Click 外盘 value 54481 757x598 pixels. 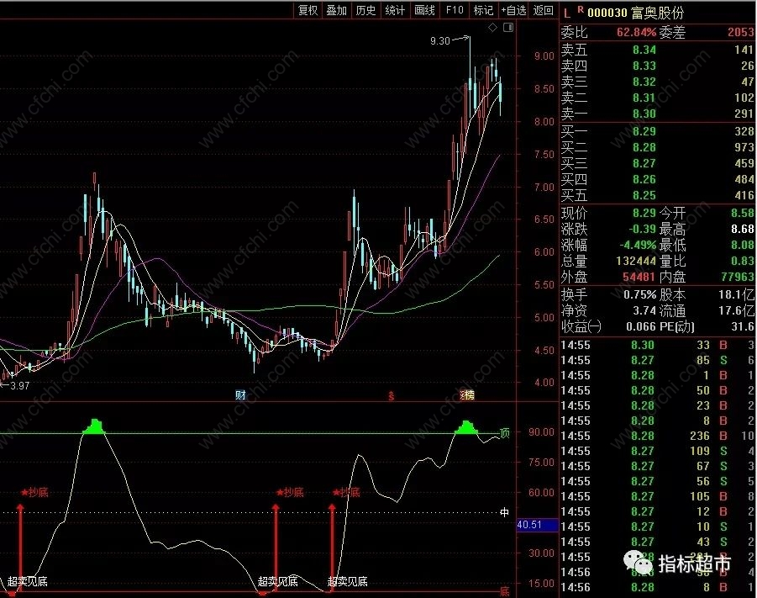639,278
